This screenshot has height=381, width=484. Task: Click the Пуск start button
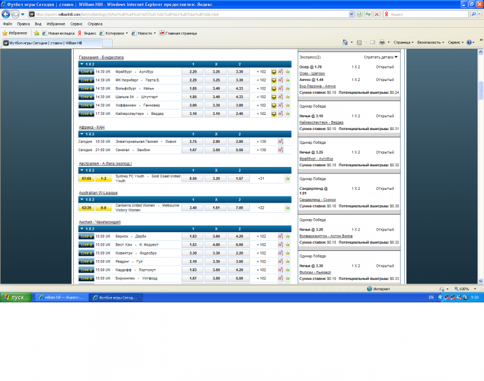[16, 298]
